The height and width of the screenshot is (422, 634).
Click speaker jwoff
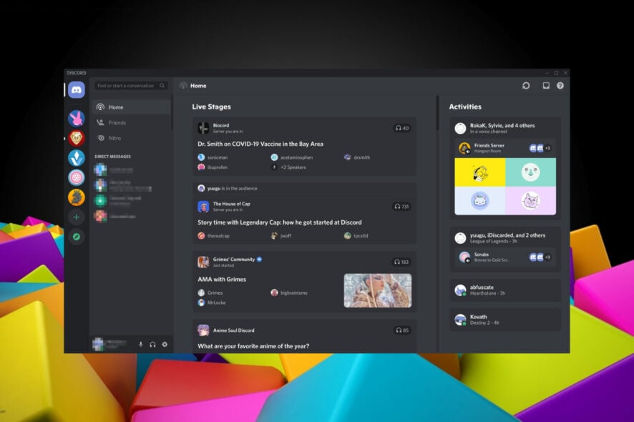[281, 235]
